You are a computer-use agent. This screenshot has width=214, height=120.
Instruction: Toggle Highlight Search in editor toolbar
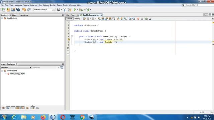pos(110,19)
